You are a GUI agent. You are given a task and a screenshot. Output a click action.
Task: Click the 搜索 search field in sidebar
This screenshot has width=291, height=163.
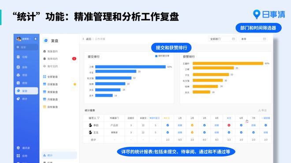click(26, 47)
